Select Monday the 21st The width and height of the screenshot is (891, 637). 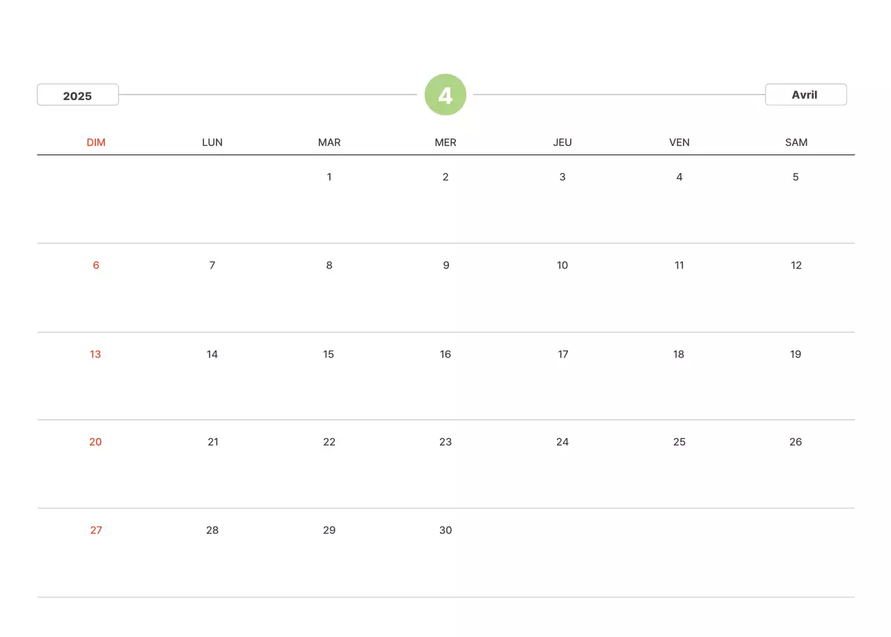[213, 442]
